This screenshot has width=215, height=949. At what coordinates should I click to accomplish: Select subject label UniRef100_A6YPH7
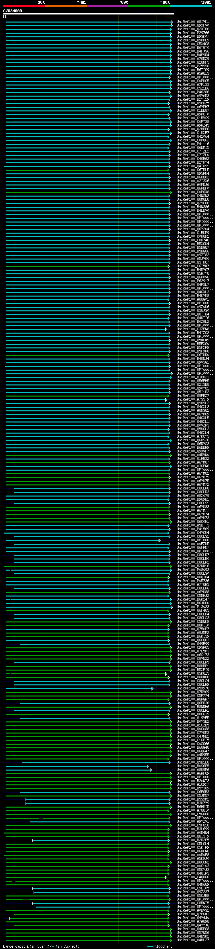[x=192, y=107]
